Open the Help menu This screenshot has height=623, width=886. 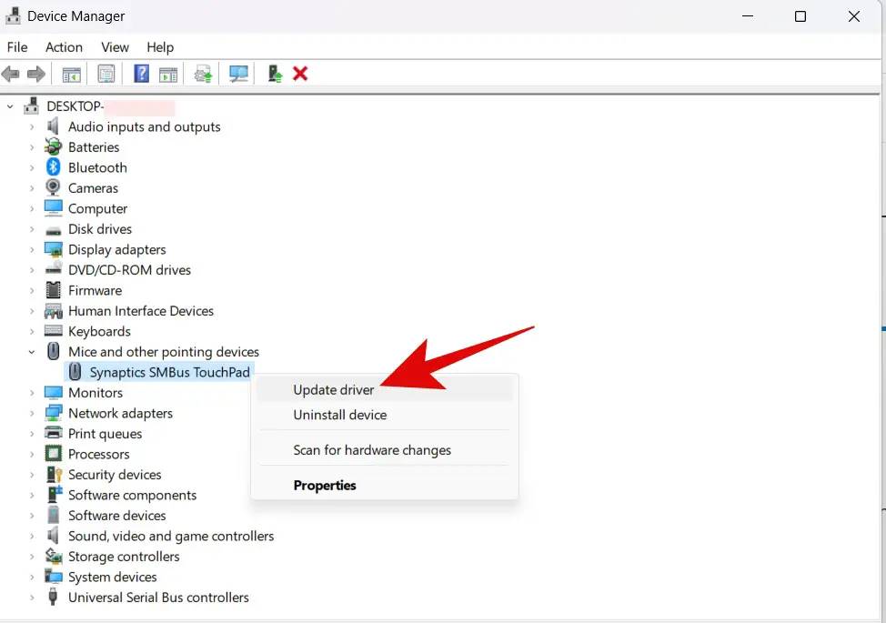point(160,47)
